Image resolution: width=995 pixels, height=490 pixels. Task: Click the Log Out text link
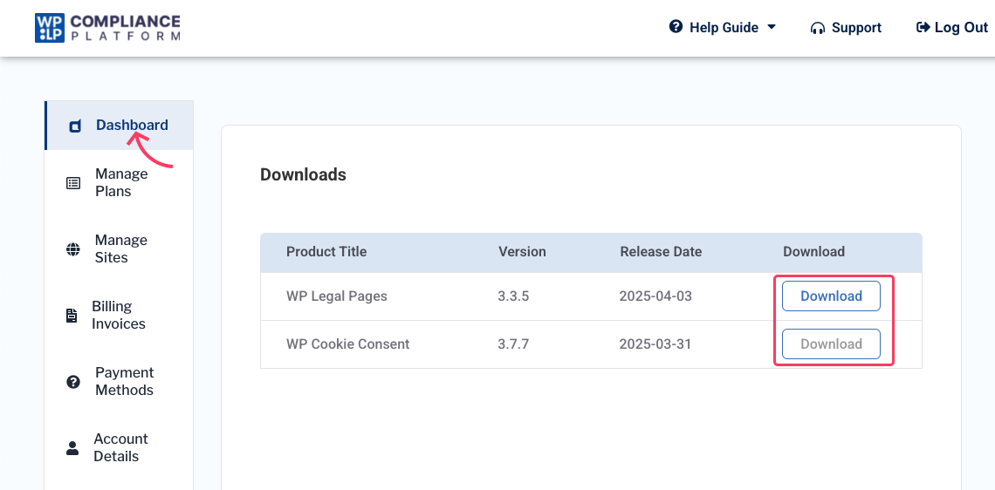point(961,27)
